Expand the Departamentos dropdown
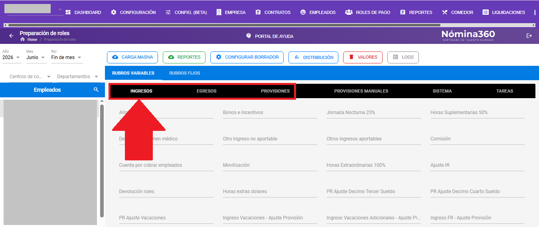Image resolution: width=539 pixels, height=227 pixels. pos(78,77)
